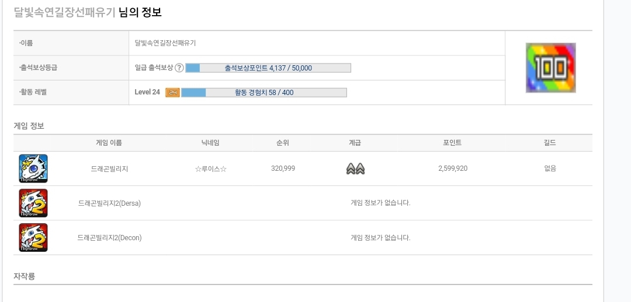This screenshot has width=631, height=302.
Task: Click the question mark help icon
Action: 179,68
